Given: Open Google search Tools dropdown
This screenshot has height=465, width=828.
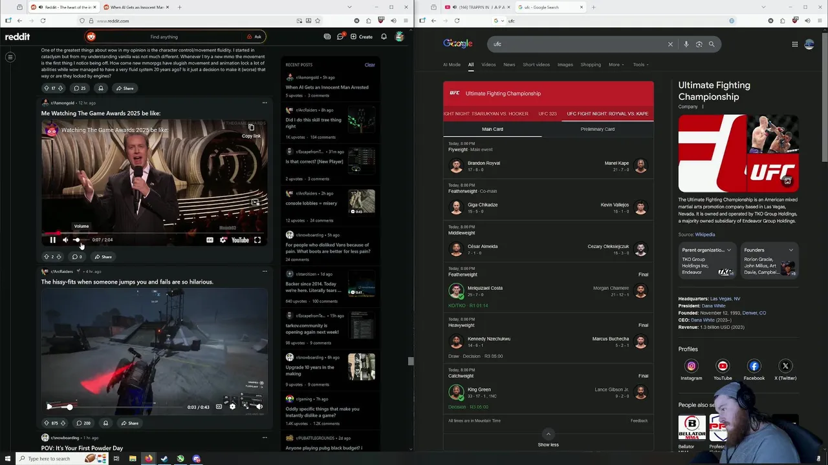Looking at the screenshot, I should (640, 65).
